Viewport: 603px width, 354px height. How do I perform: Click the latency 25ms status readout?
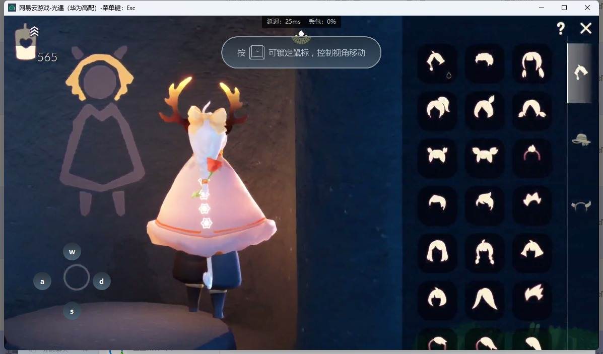[x=284, y=22]
